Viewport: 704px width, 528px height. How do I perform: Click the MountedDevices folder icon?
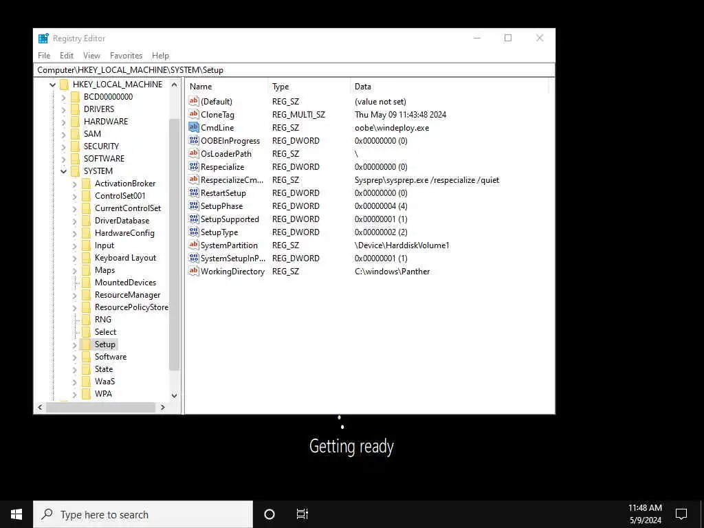point(86,283)
